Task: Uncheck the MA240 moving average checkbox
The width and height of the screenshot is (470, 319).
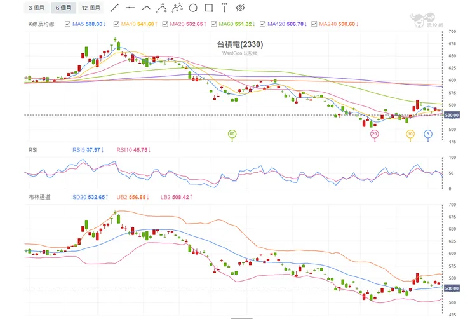Action: 314,24
